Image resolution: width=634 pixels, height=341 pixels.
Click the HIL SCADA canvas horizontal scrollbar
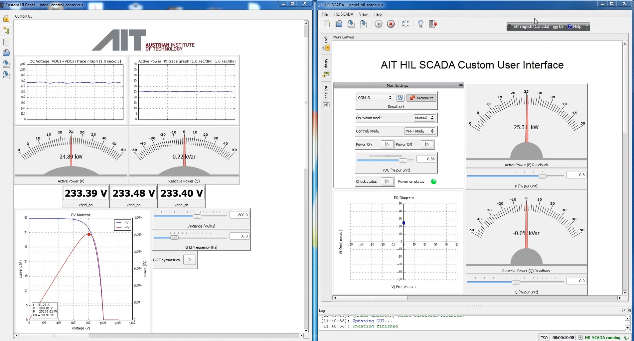(477, 298)
